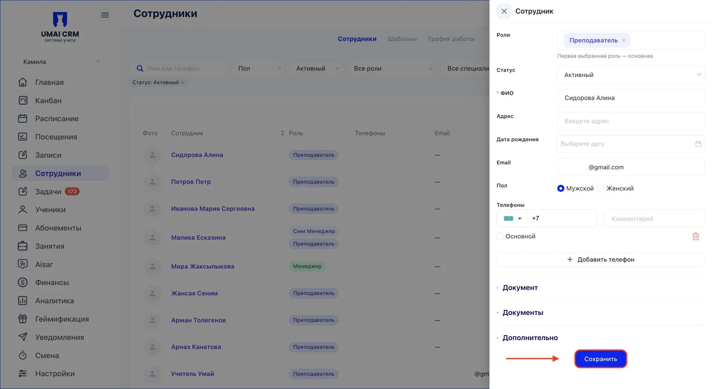The height and width of the screenshot is (389, 712).
Task: Click the phone number input field
Action: pos(562,219)
